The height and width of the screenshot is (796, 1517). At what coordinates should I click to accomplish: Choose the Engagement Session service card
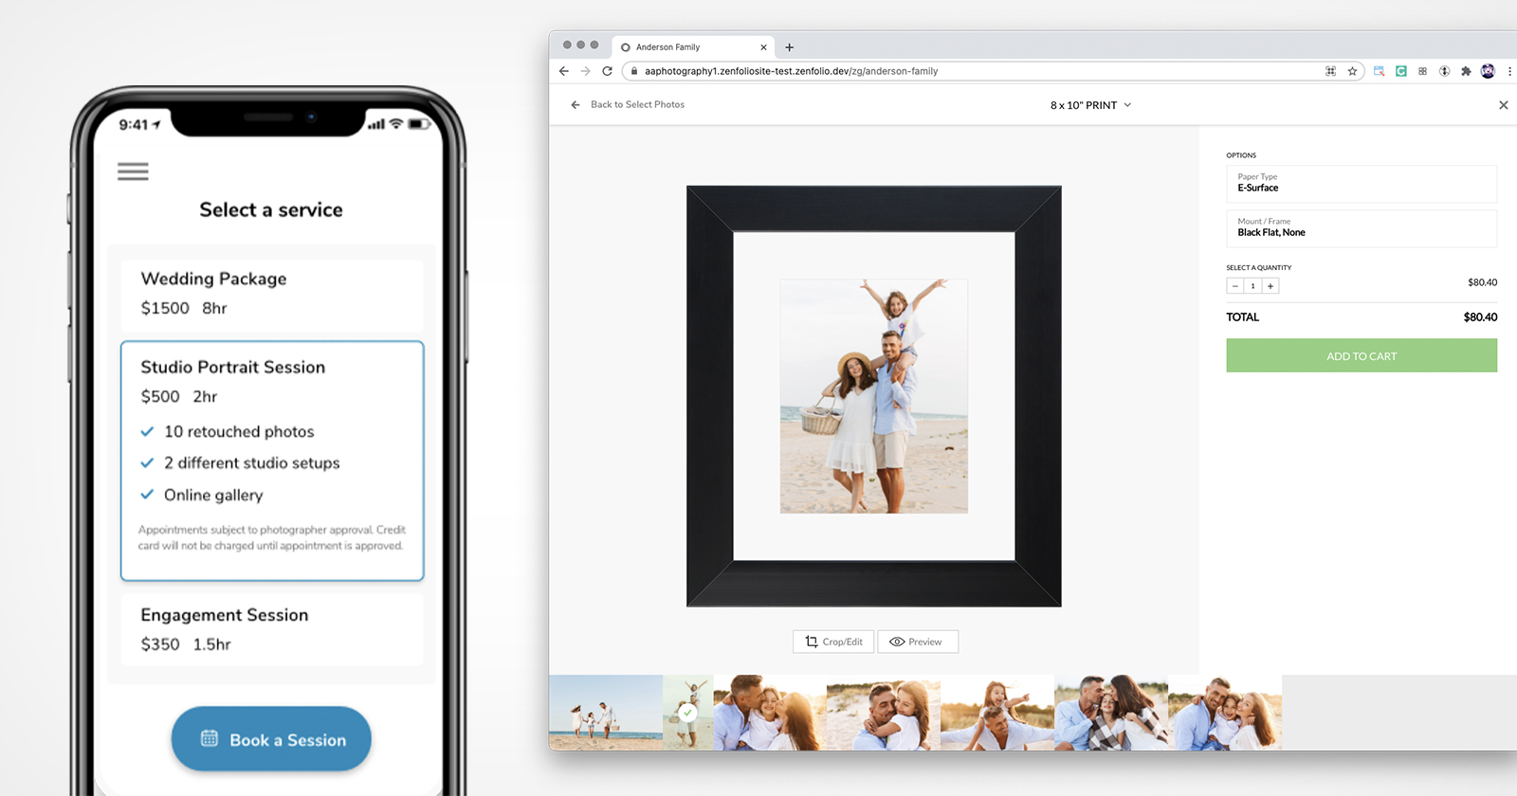coord(272,629)
